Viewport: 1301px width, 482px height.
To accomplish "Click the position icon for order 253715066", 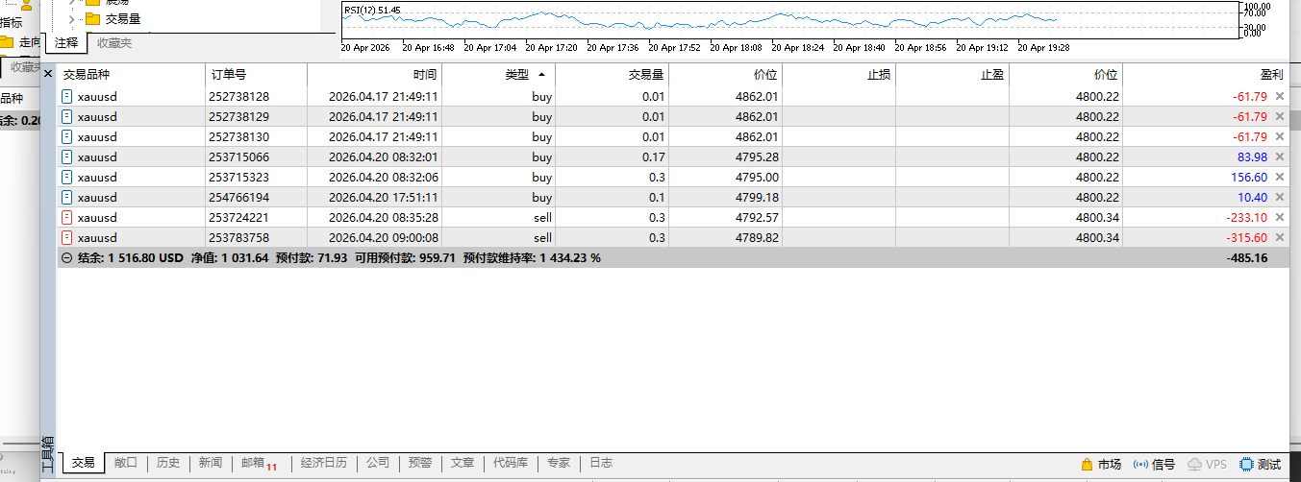I will click(x=66, y=157).
